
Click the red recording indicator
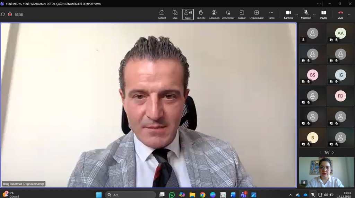10,15
